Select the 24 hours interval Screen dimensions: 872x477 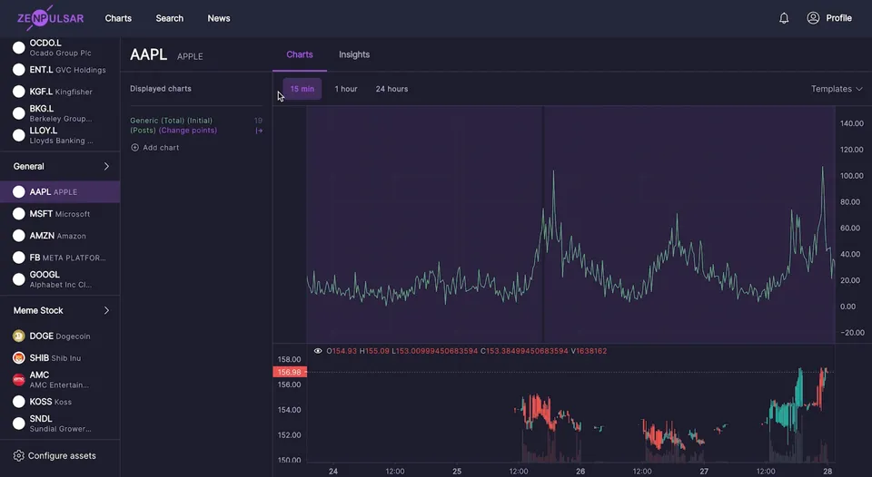click(391, 89)
